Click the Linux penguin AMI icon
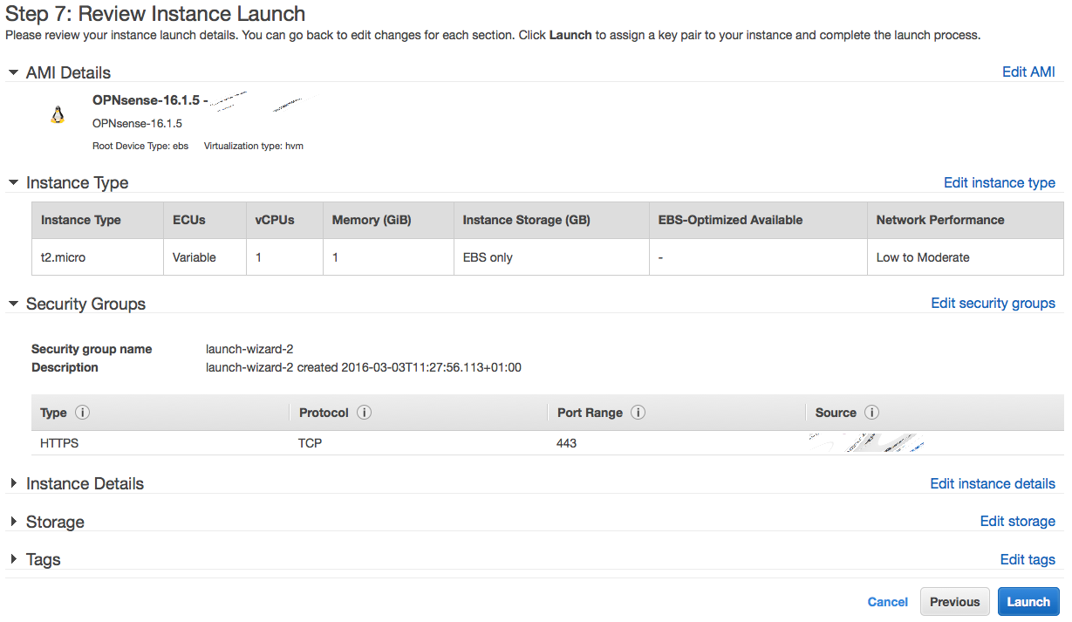This screenshot has width=1072, height=622. pyautogui.click(x=58, y=115)
